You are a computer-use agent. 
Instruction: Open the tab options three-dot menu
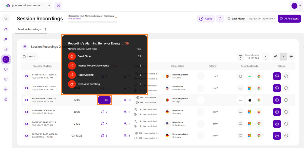coord(45,29)
